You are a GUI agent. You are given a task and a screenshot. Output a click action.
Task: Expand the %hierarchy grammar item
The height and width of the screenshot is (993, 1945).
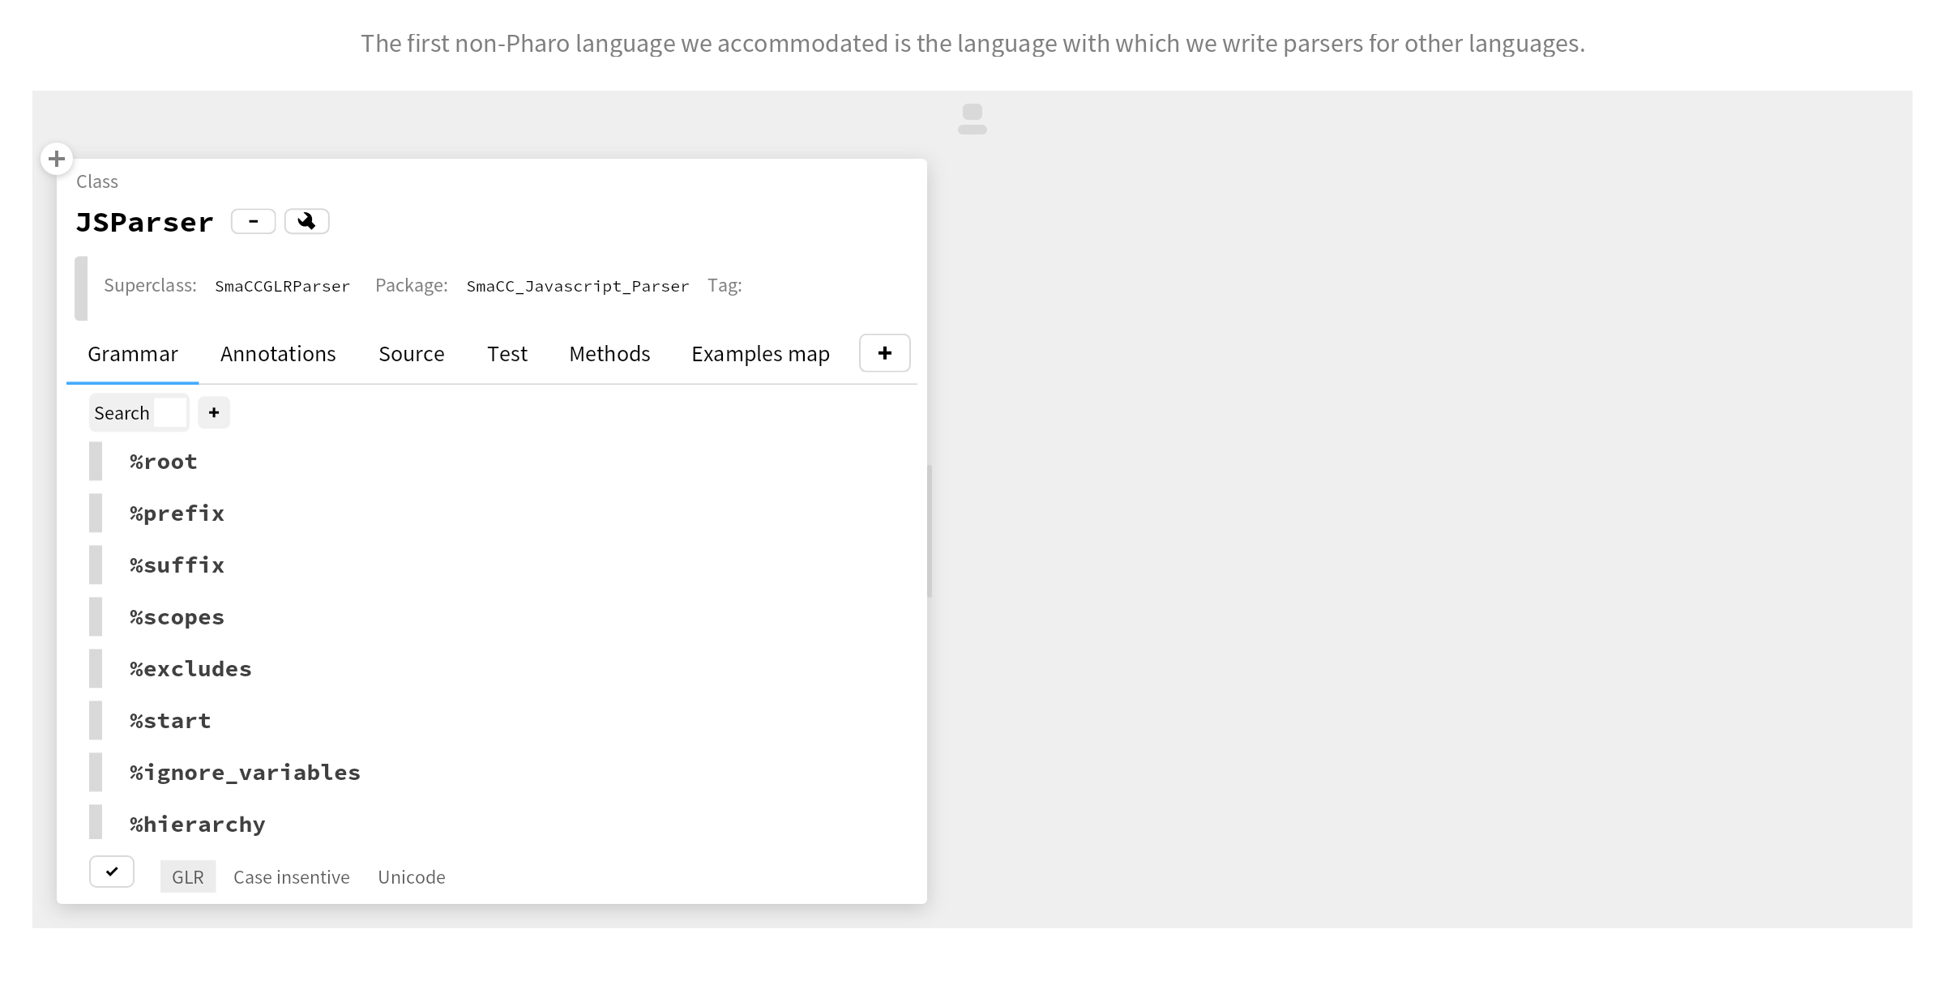(x=96, y=823)
